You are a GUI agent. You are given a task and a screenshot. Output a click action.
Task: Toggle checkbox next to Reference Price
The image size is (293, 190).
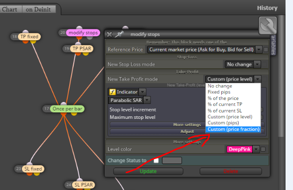click(266, 50)
